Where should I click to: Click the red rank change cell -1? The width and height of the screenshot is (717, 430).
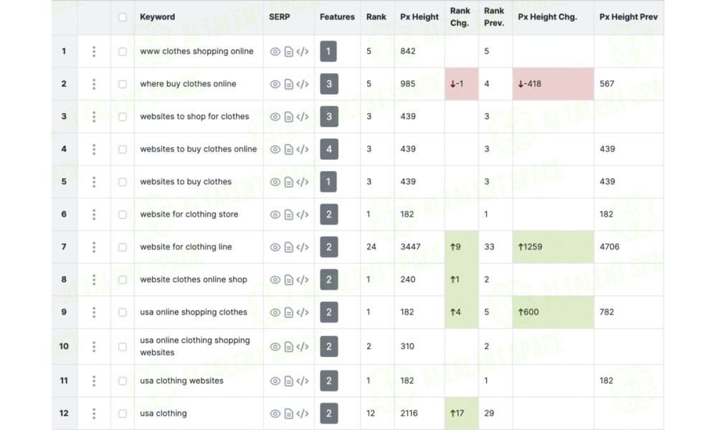(x=461, y=84)
